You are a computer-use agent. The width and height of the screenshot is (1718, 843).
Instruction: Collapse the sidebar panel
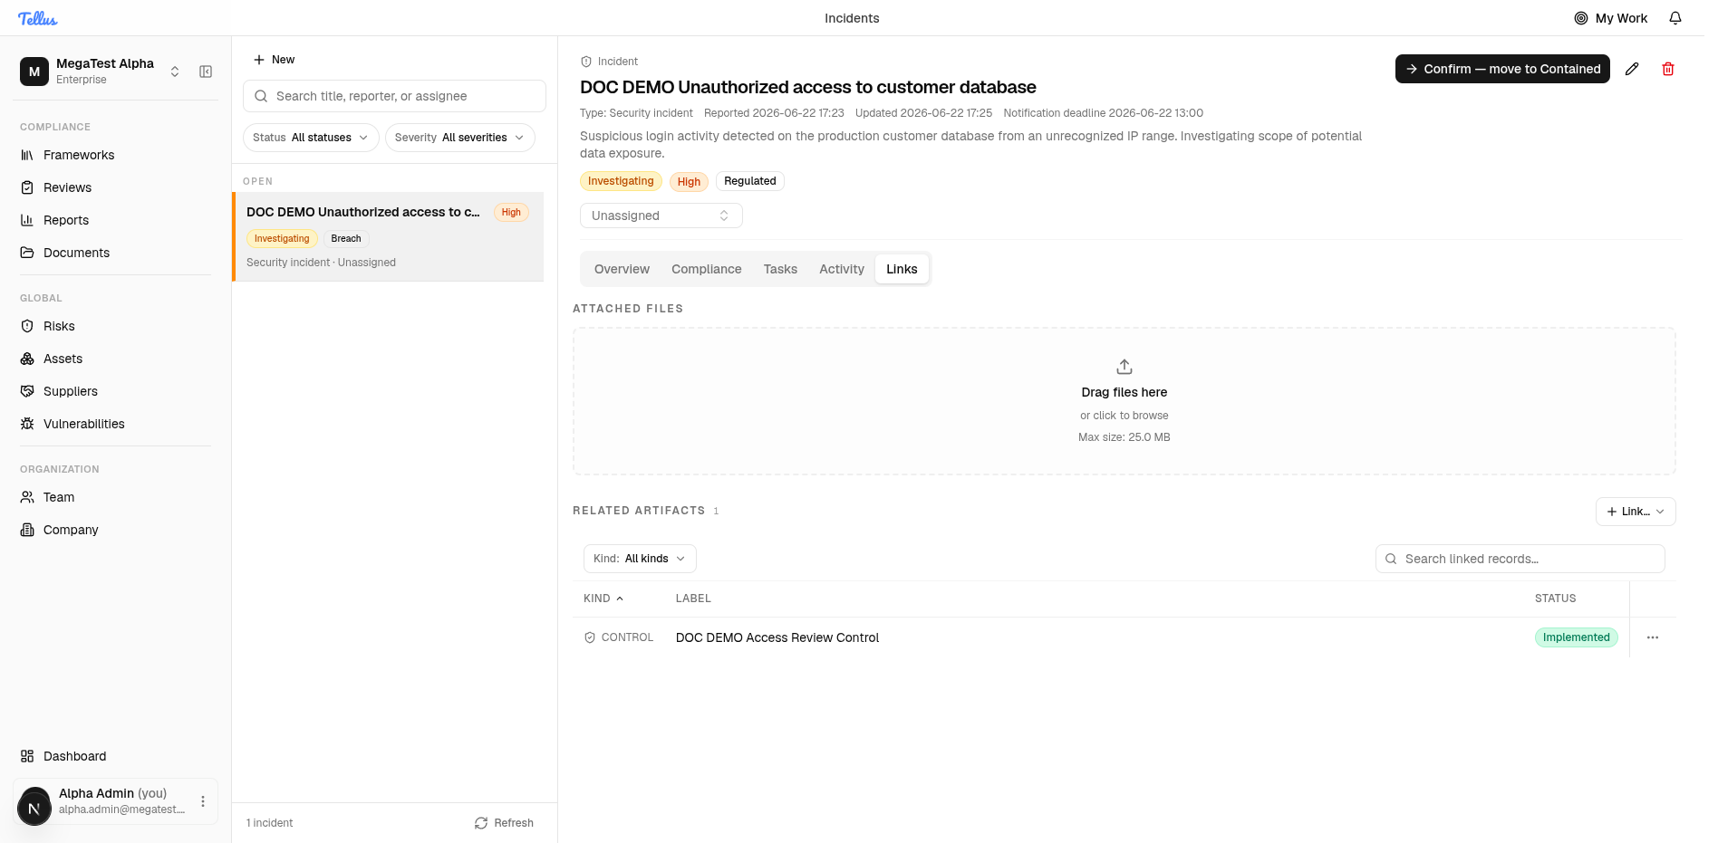click(x=206, y=72)
